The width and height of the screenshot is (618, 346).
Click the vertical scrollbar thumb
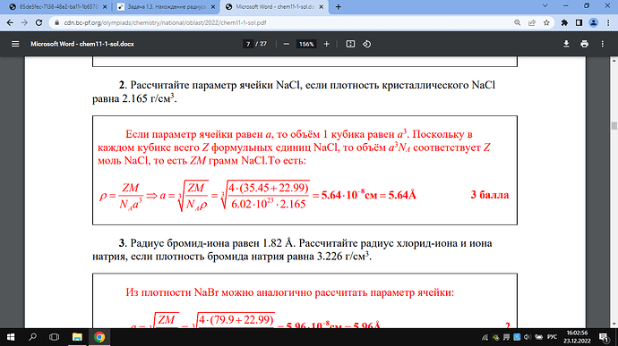pos(614,126)
